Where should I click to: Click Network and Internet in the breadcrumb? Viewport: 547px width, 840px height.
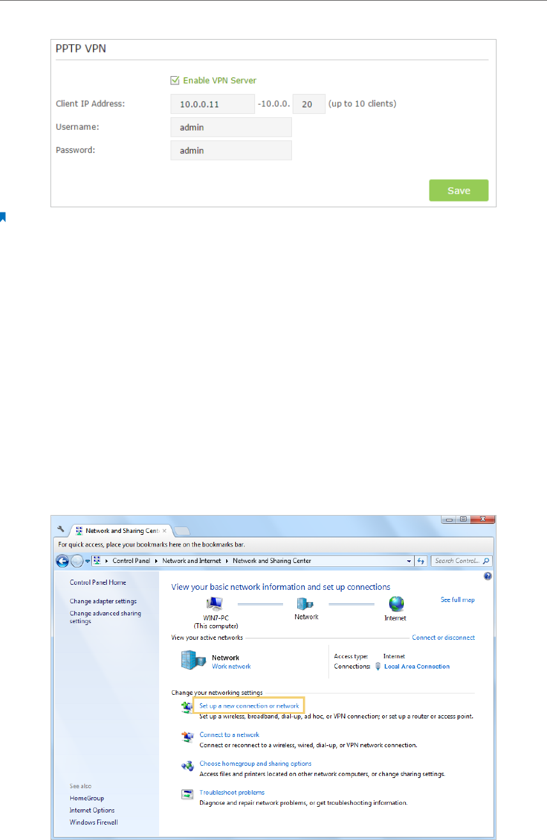click(191, 560)
